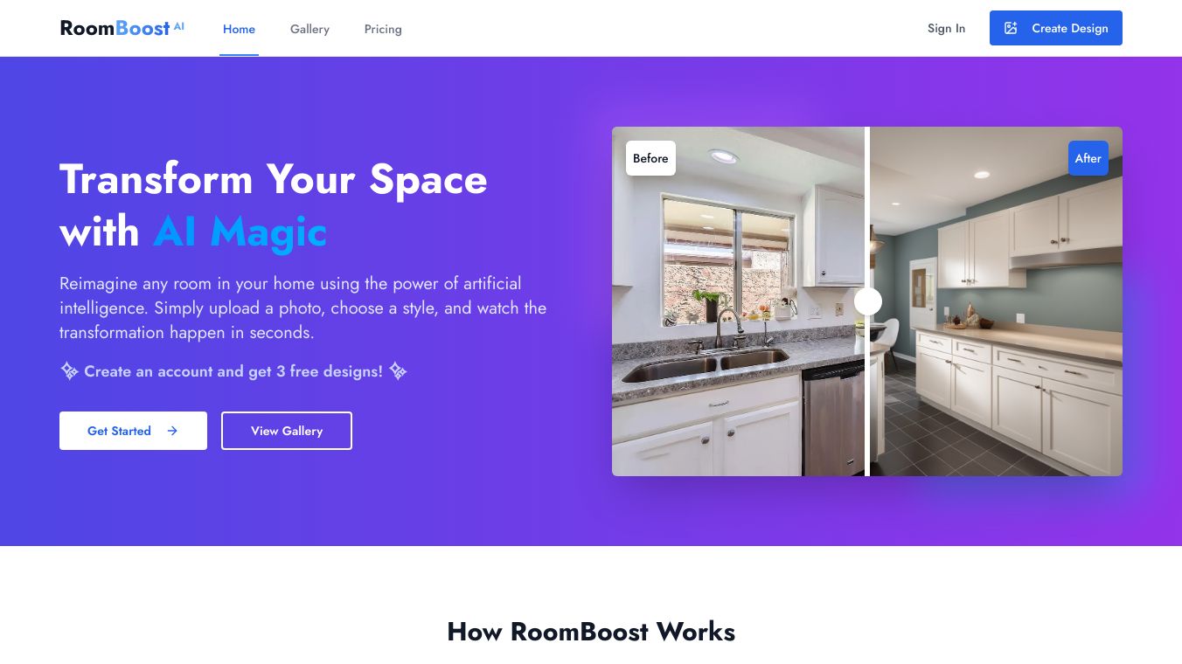This screenshot has height=664, width=1182.
Task: Click the 'Reimagine any room' description paragraph
Action: point(303,308)
